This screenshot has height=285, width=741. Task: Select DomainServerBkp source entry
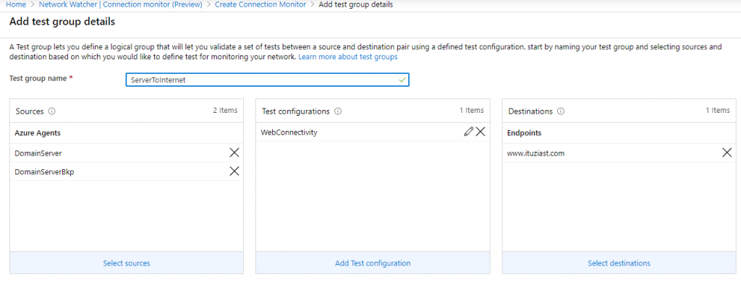[x=127, y=171]
